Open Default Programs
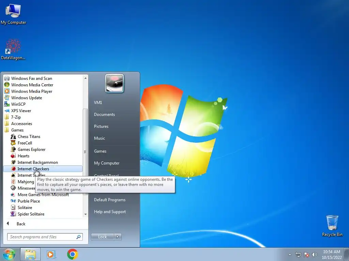Image resolution: width=349 pixels, height=261 pixels. coord(110,200)
